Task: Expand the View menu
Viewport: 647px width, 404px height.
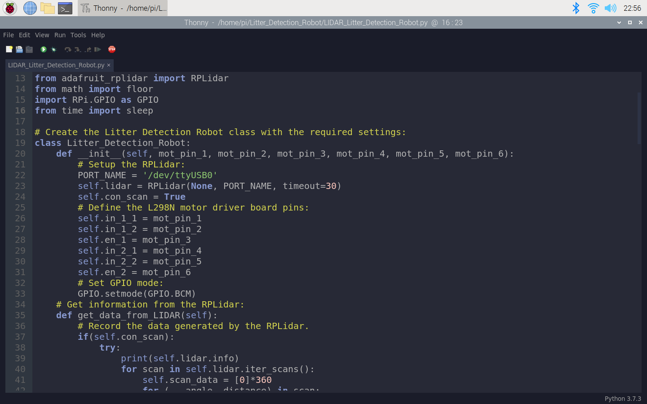Action: coord(42,35)
